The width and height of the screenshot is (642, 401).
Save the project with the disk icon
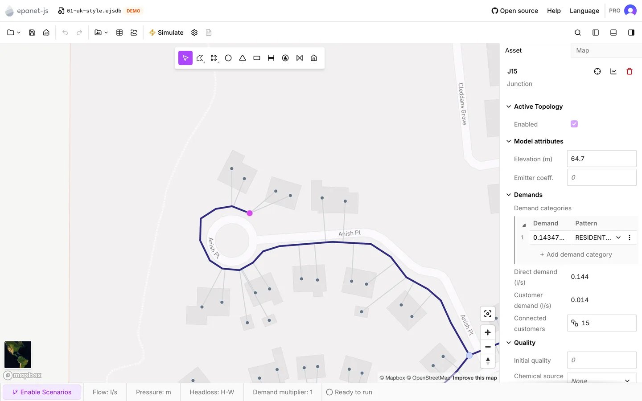[32, 33]
